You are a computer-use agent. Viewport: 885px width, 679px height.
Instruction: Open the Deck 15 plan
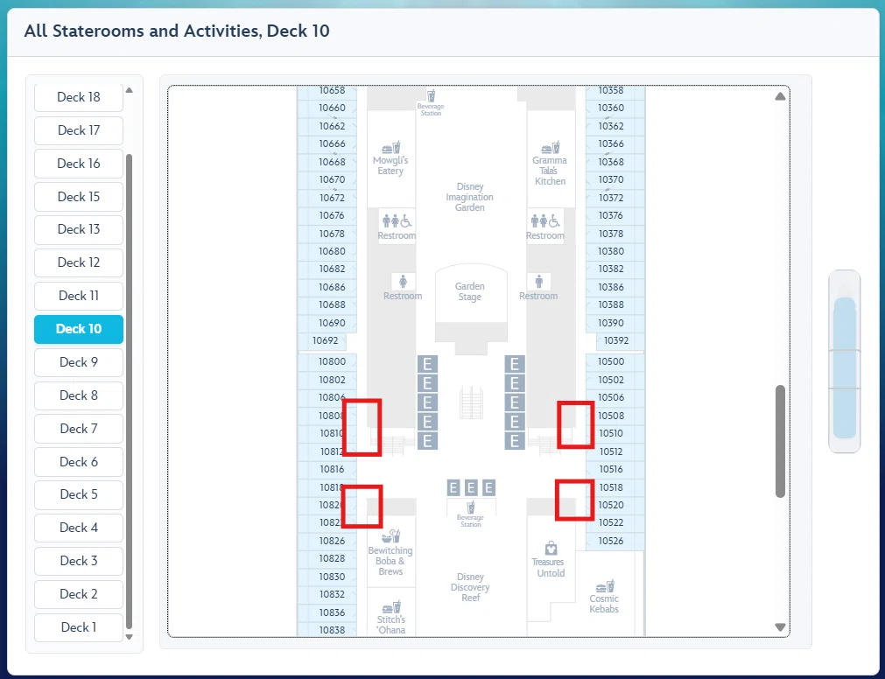[x=79, y=197]
